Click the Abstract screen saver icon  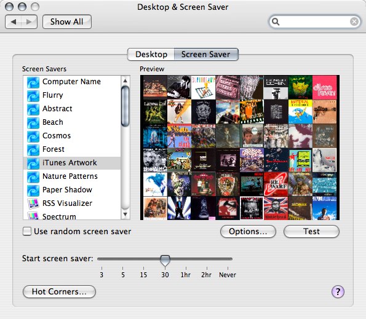coord(33,109)
